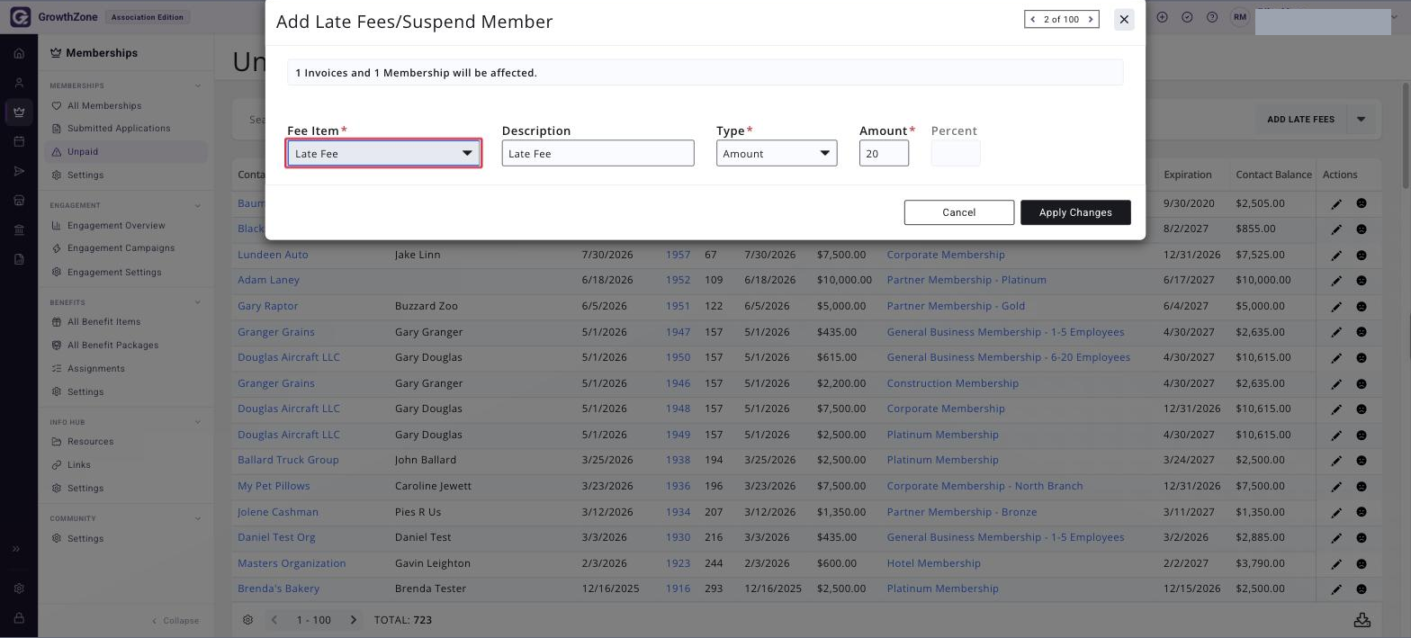Go to the previous record in the dialog pager
This screenshot has height=638, width=1411.
[1033, 19]
